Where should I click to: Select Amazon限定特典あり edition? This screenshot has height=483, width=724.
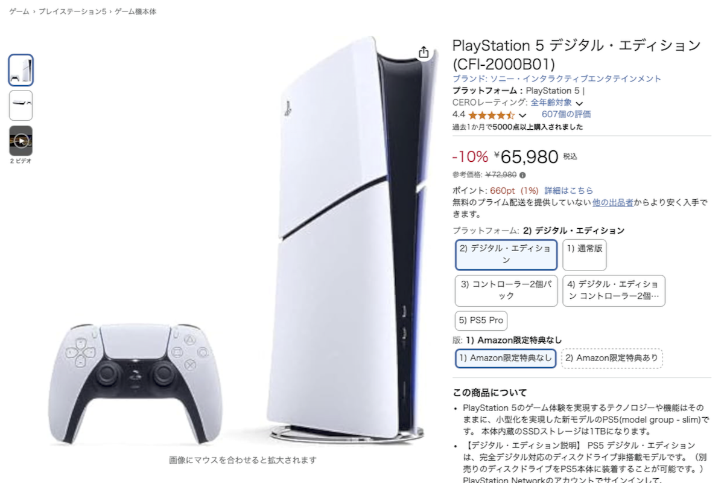coord(612,358)
